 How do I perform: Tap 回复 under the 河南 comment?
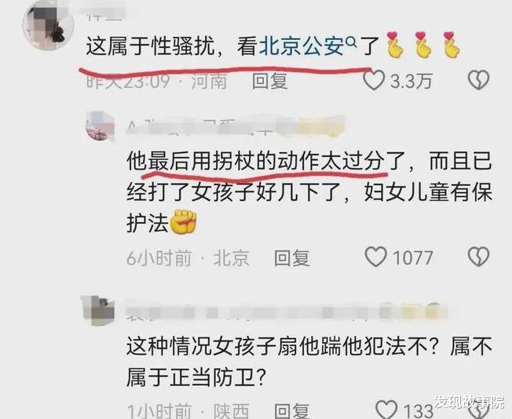pos(269,81)
